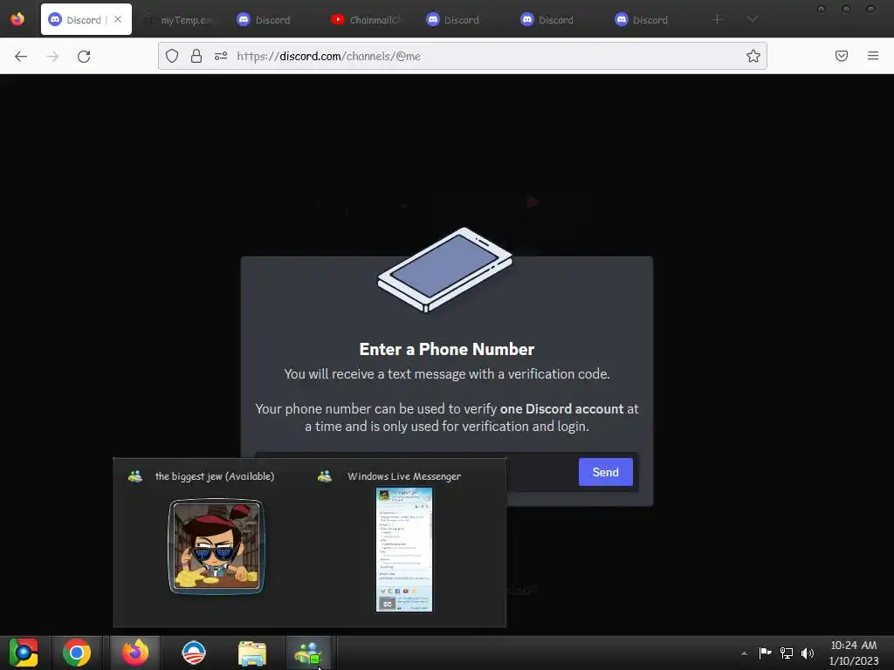This screenshot has width=894, height=670.
Task: Open site permissions icon in address bar
Action: pos(221,56)
